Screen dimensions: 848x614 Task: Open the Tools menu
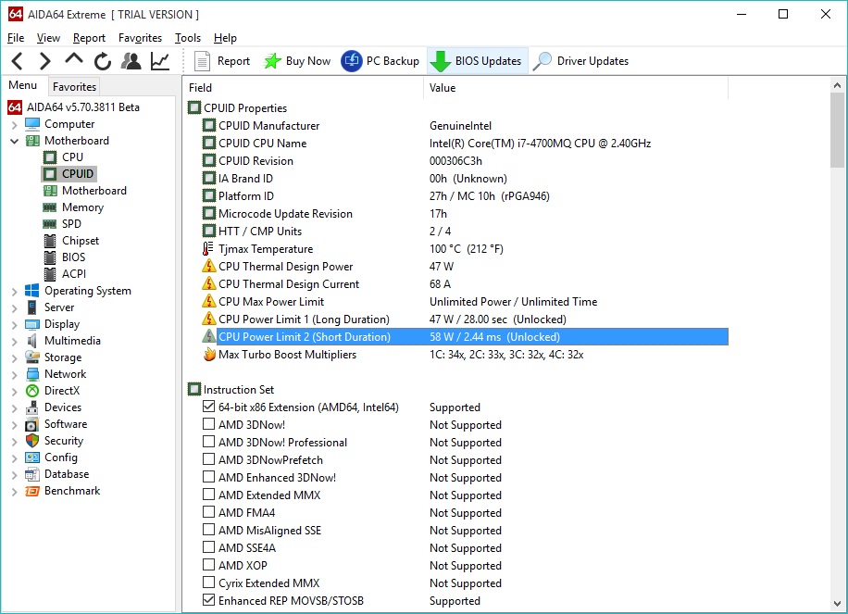pyautogui.click(x=188, y=38)
